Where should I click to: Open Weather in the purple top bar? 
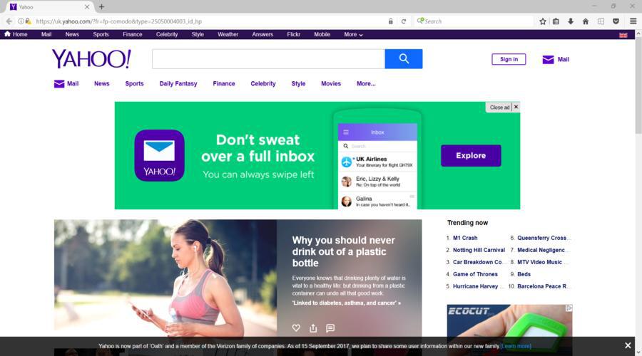[x=228, y=34]
